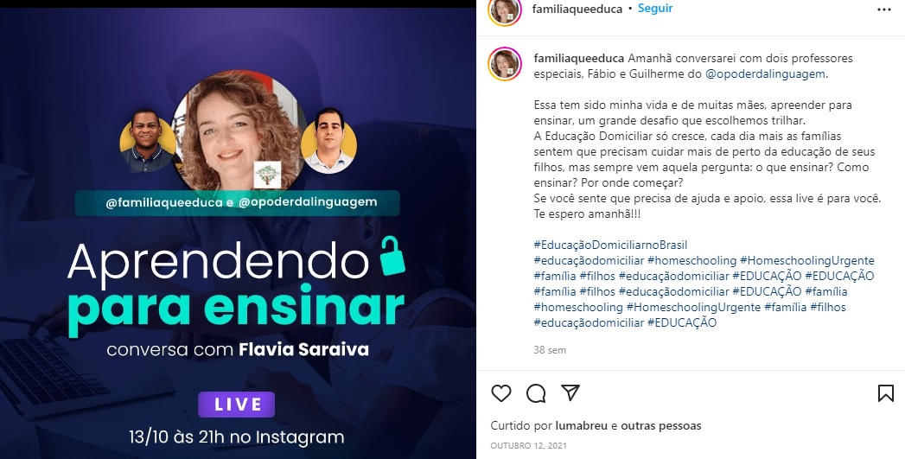Click caption author avatar
The height and width of the screenshot is (459, 905).
[505, 63]
